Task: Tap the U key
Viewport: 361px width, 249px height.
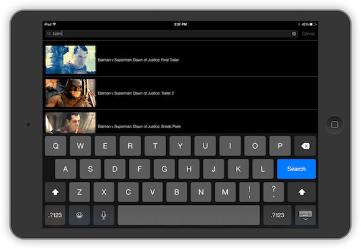Action: click(x=205, y=146)
